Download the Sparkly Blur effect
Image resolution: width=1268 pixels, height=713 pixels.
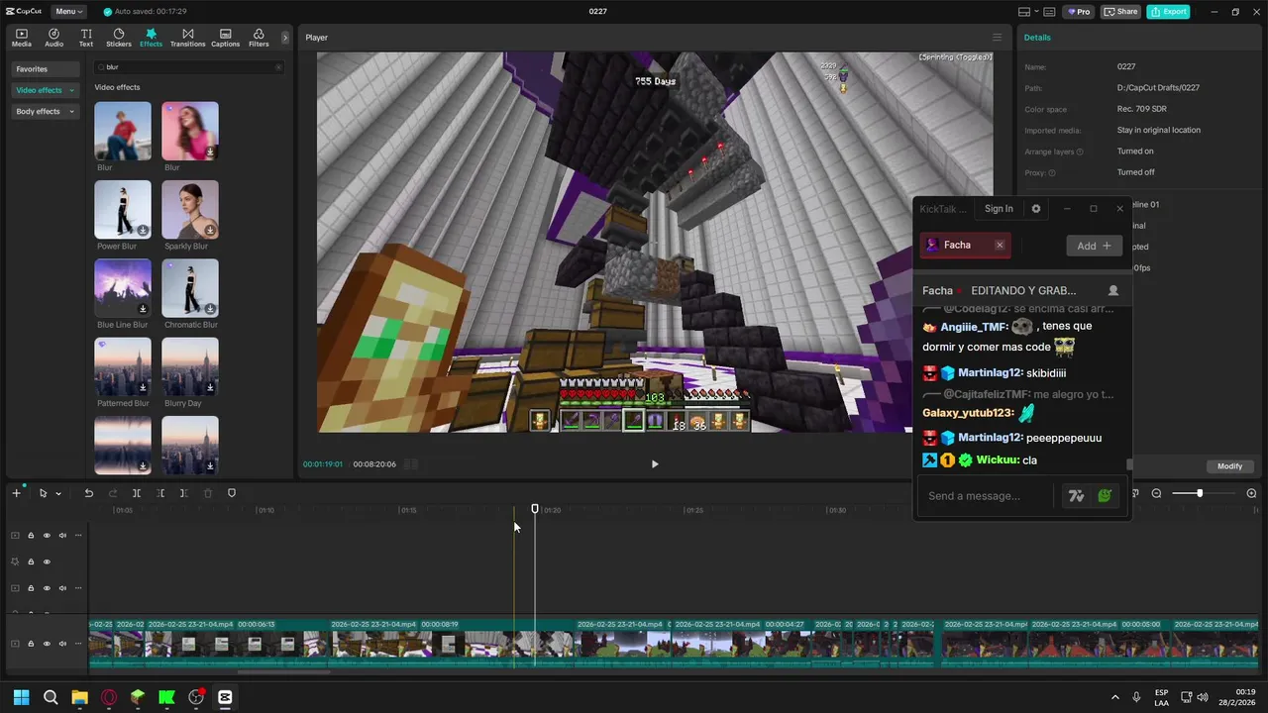(x=211, y=231)
